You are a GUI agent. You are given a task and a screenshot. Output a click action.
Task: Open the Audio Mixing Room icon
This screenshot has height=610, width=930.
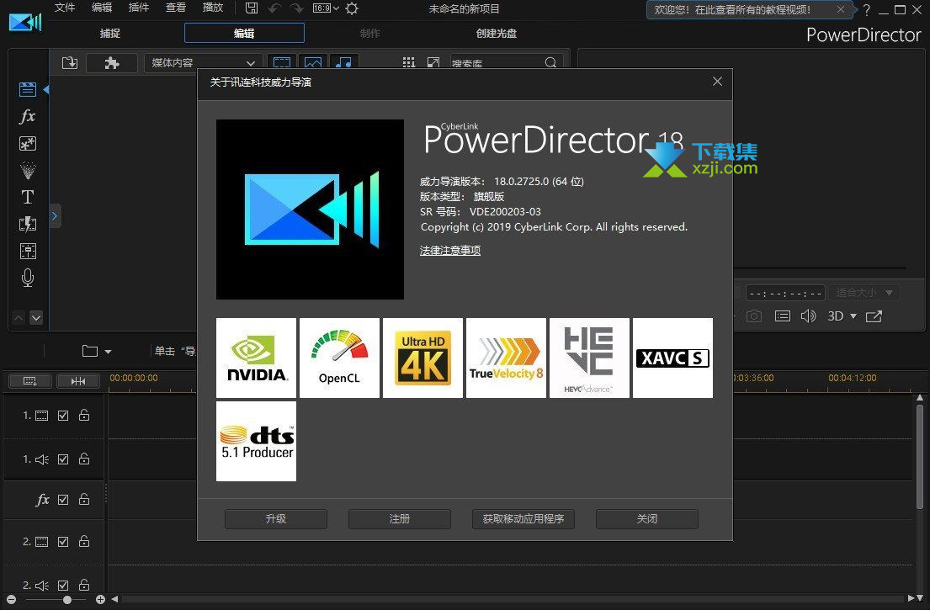(x=27, y=252)
